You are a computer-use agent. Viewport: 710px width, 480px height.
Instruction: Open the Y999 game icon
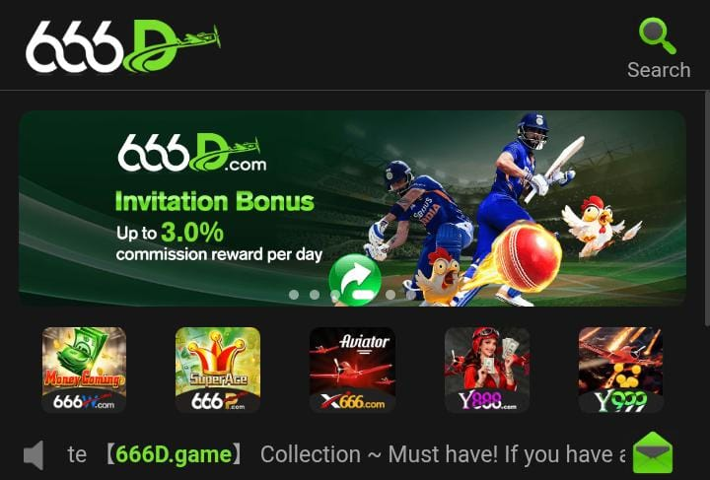tap(621, 370)
